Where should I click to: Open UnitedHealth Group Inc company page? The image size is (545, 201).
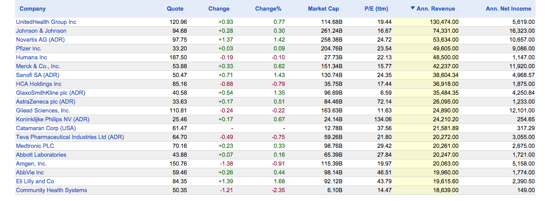click(46, 22)
